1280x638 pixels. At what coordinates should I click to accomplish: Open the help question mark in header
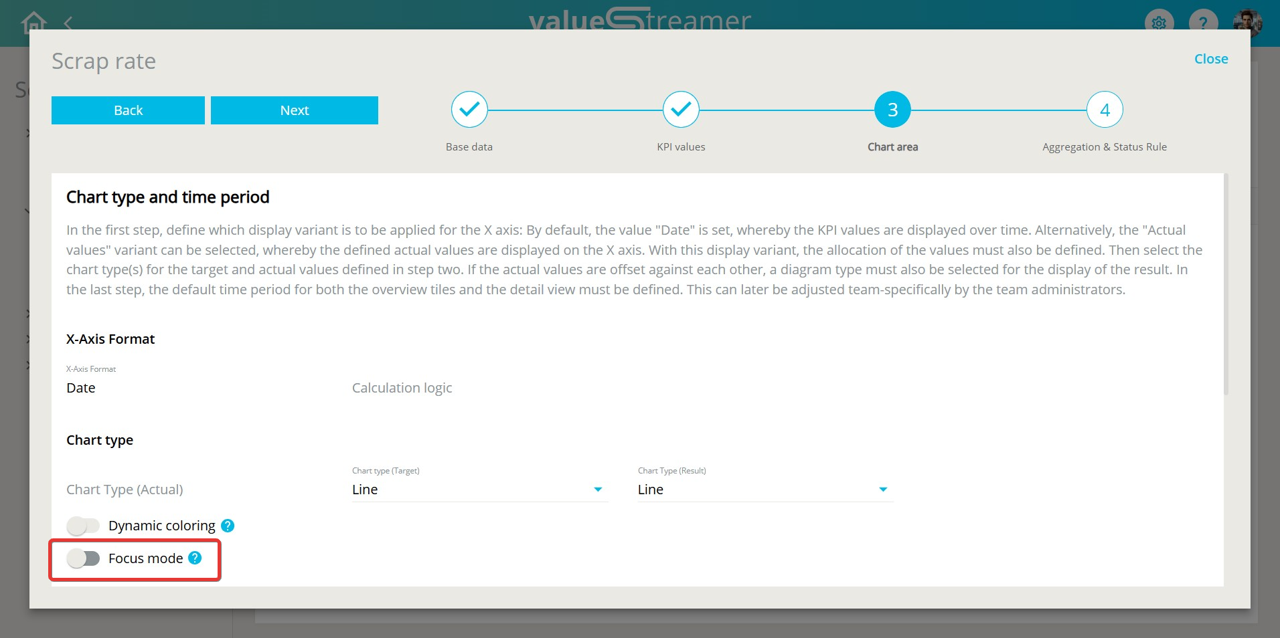(x=1202, y=22)
